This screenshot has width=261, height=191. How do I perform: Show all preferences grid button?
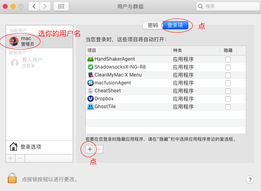61,6
